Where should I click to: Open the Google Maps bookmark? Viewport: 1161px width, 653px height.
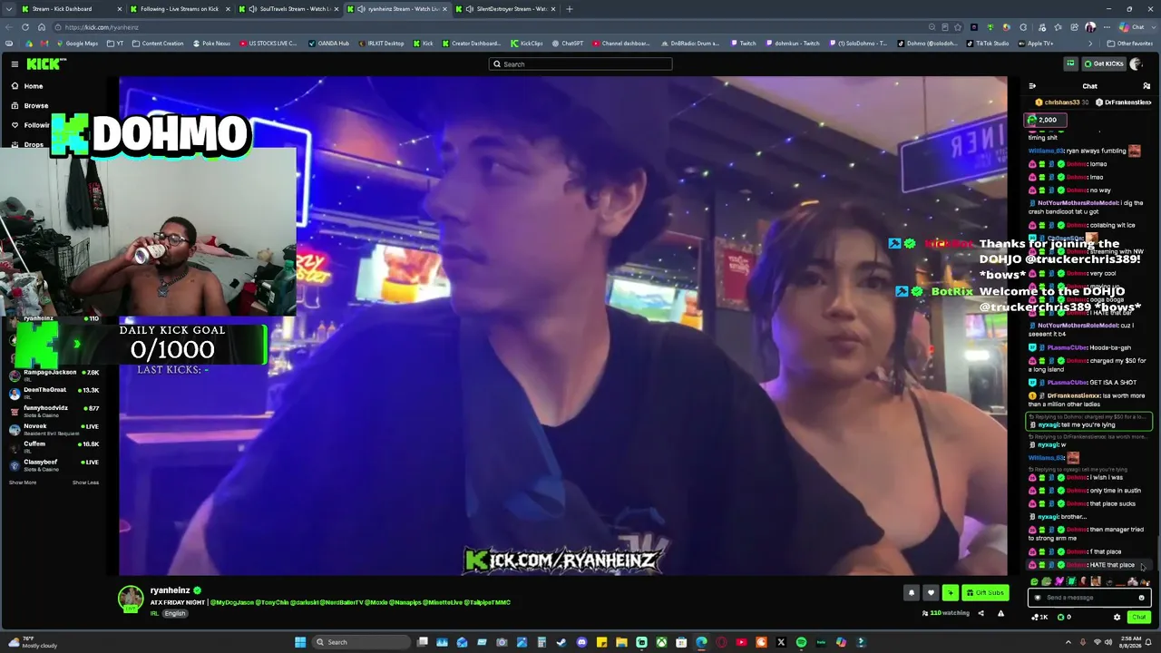[x=76, y=44]
